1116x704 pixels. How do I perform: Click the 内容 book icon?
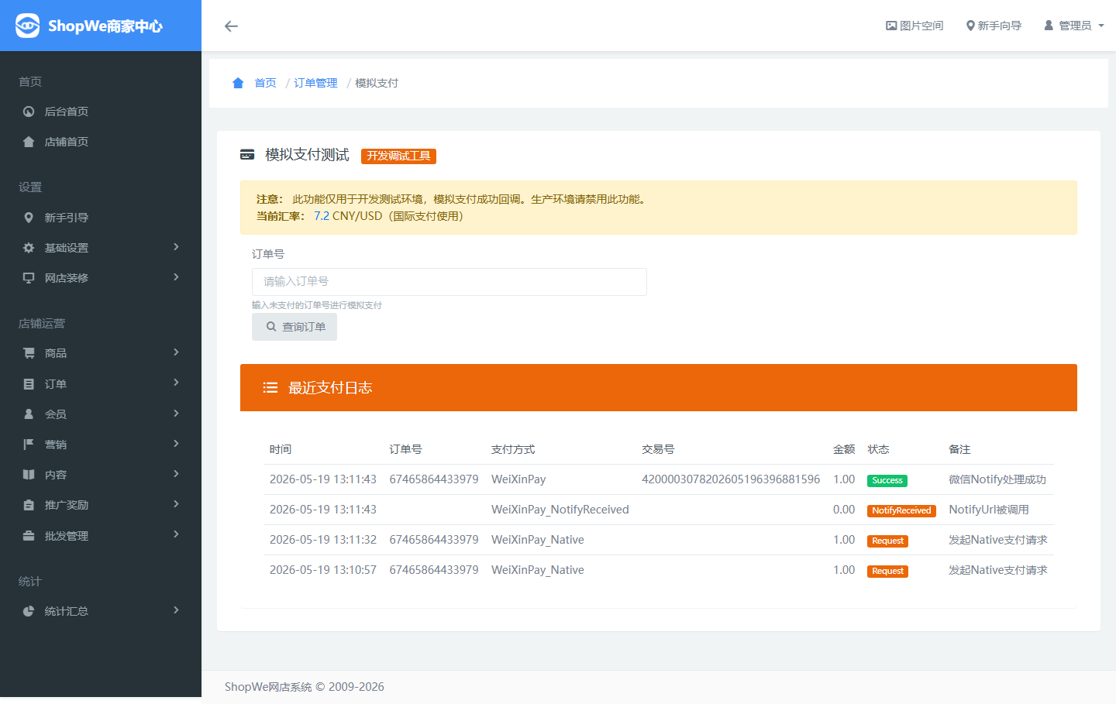coord(29,475)
